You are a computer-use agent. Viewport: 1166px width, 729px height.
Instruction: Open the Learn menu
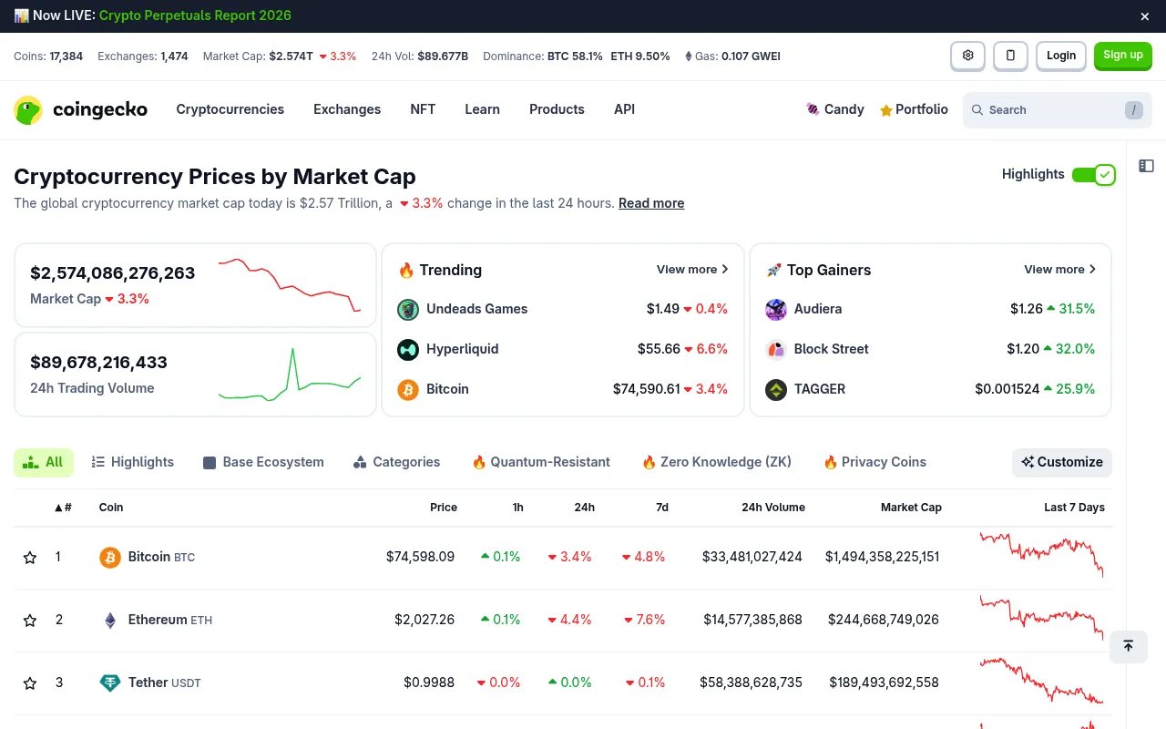[482, 109]
